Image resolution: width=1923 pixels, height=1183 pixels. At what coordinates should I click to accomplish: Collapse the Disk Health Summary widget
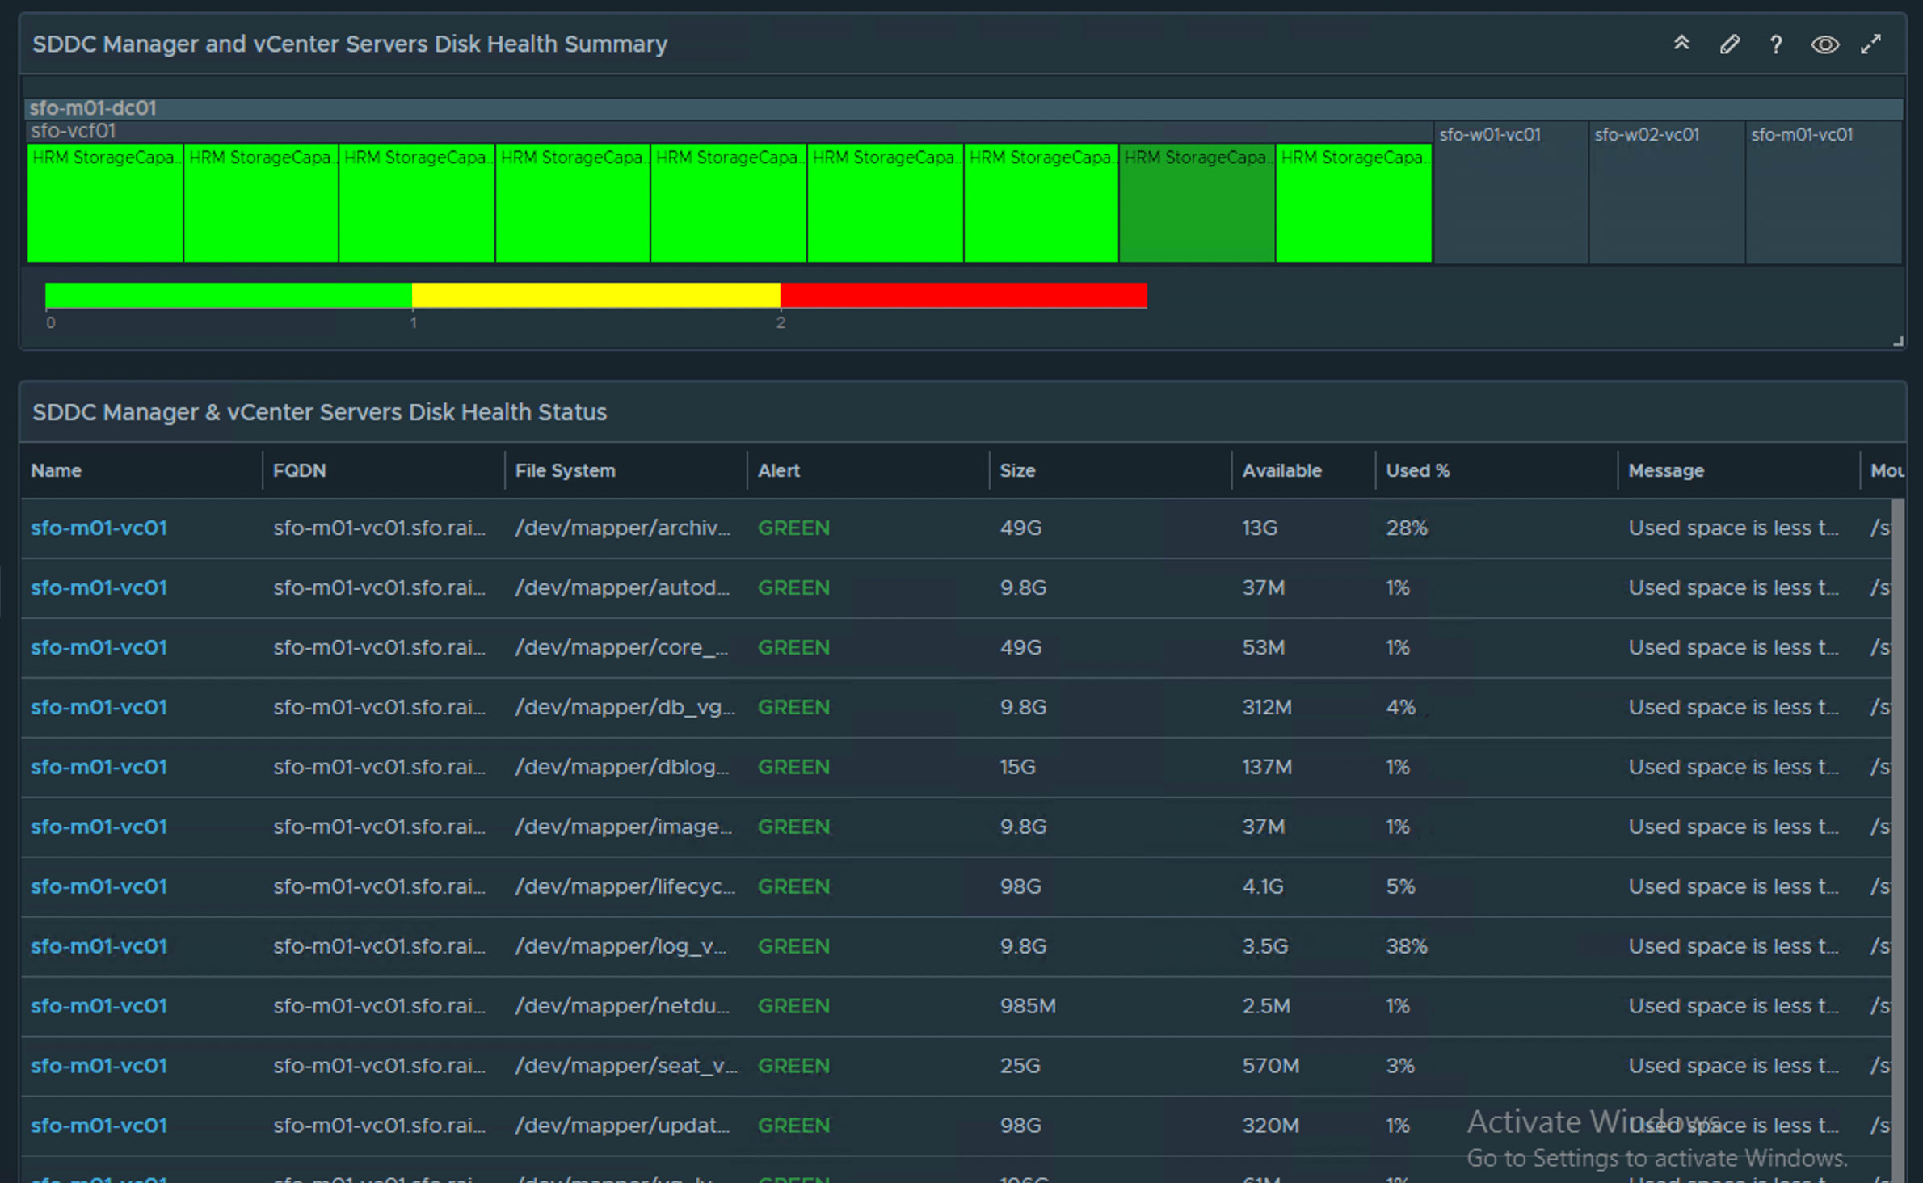[1681, 44]
